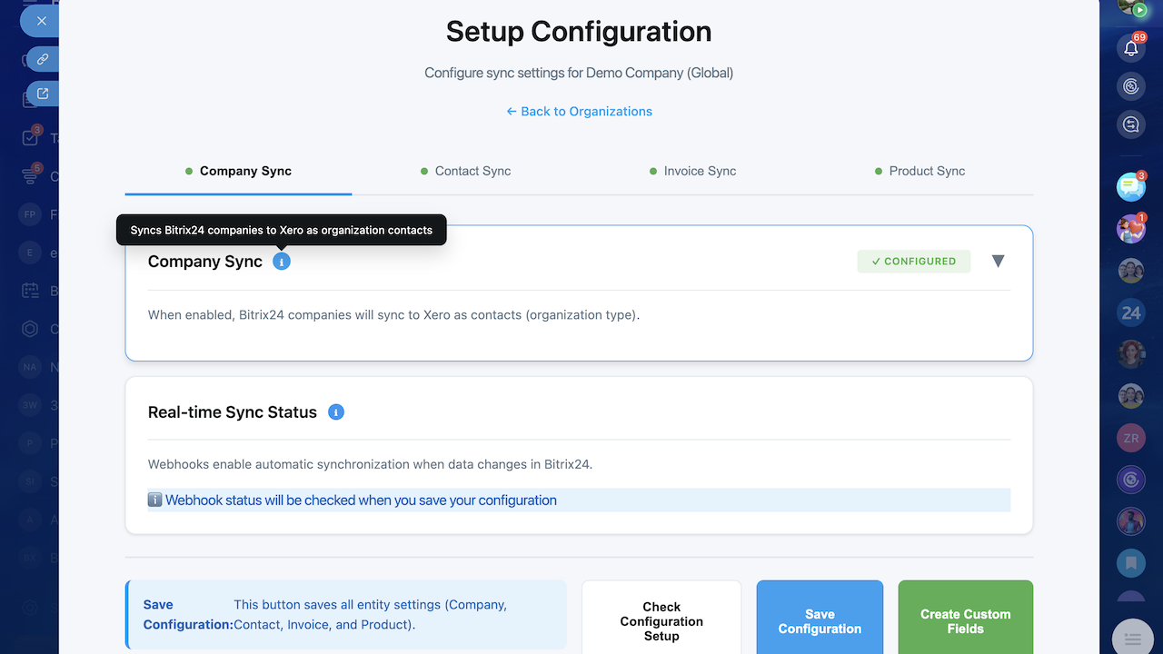Collapse the Company Sync section arrow
The height and width of the screenshot is (654, 1163).
(998, 262)
